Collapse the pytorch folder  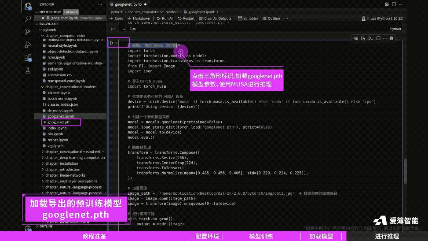click(x=40, y=30)
